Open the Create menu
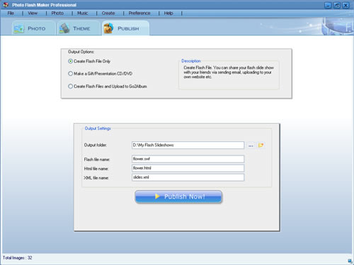This screenshot has width=354, height=265. tap(108, 13)
